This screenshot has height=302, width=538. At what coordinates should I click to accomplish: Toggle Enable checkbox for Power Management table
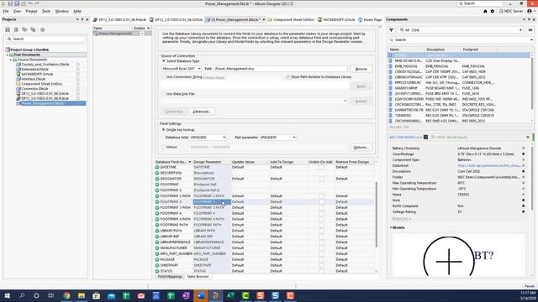click(x=142, y=34)
